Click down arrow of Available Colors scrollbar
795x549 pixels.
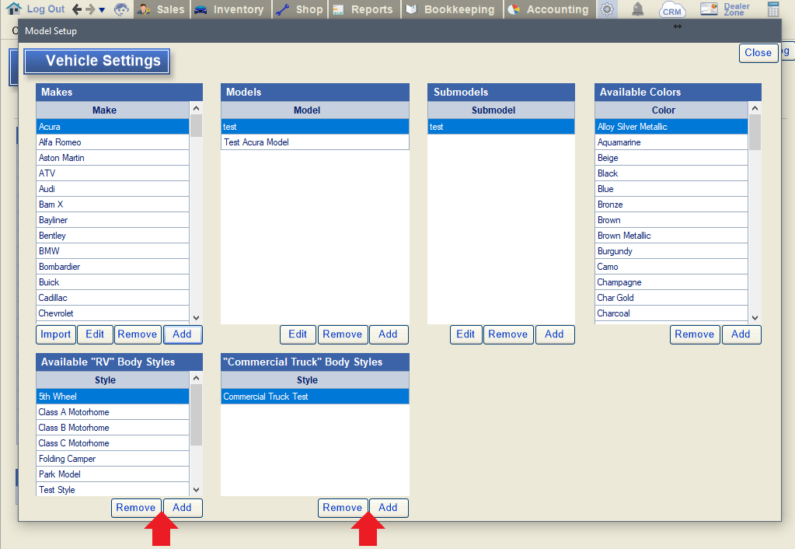pyautogui.click(x=755, y=318)
